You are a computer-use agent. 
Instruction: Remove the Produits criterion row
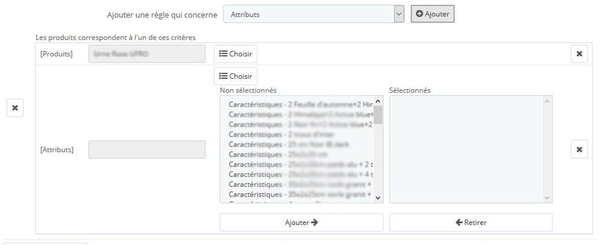(579, 54)
